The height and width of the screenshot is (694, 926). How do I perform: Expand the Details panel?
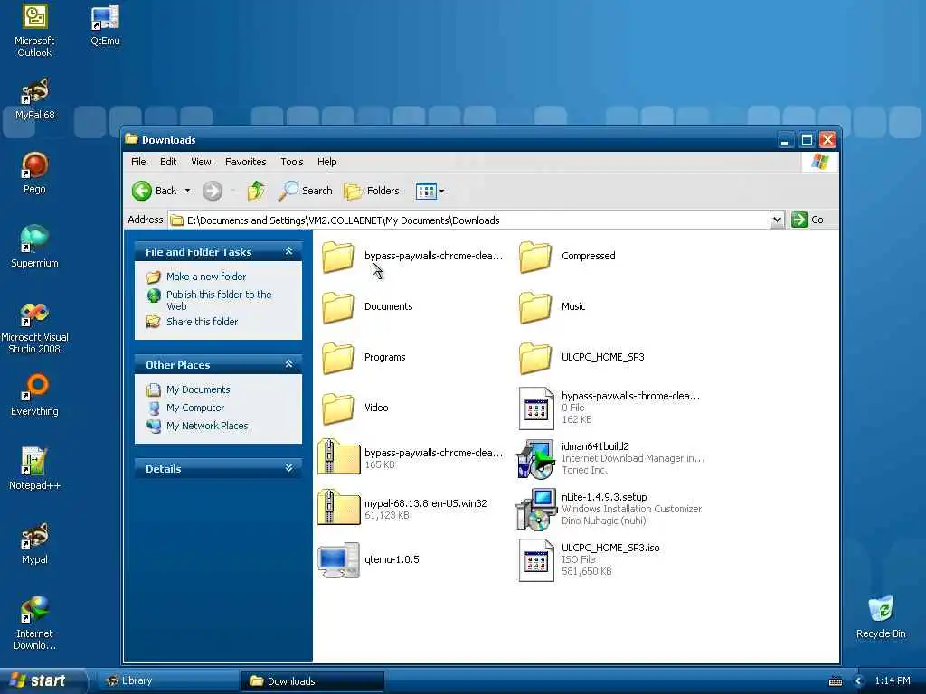tap(288, 468)
